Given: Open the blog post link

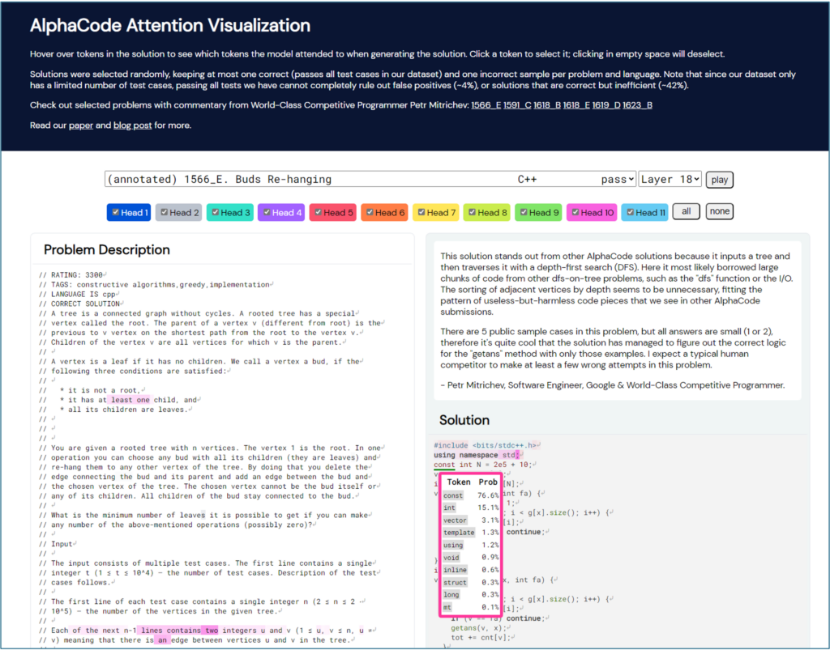Looking at the screenshot, I should 132,125.
